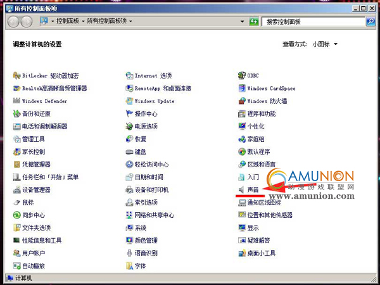Select 所有控制面板项 breadcrumb segment
This screenshot has height=285, width=380.
coord(107,22)
